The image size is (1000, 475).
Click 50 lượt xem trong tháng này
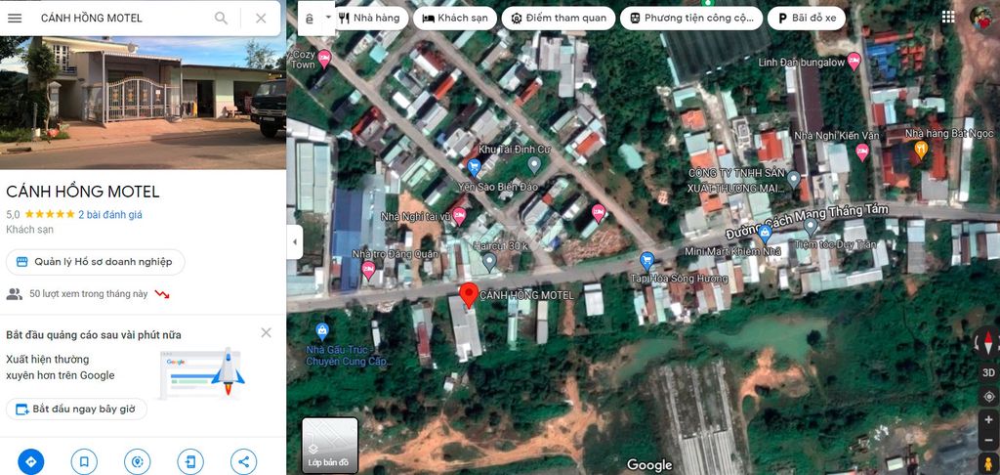coord(89,293)
